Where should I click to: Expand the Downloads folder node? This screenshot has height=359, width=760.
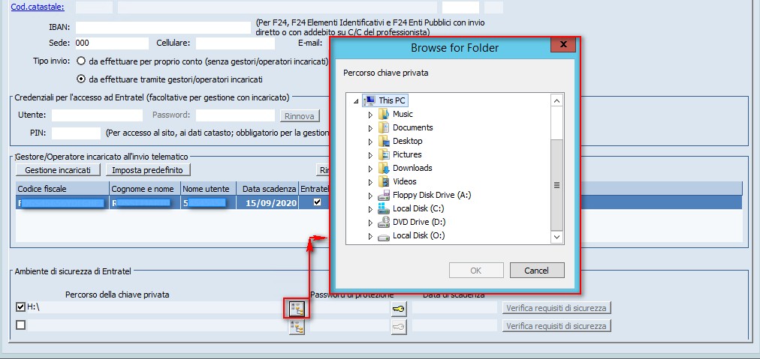pos(371,169)
